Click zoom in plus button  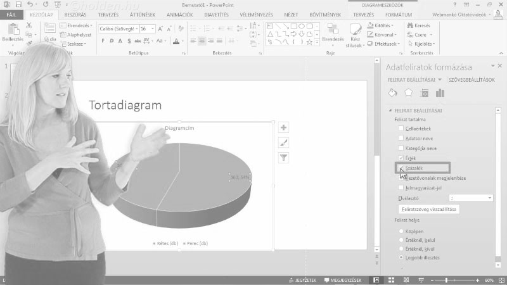(477, 280)
